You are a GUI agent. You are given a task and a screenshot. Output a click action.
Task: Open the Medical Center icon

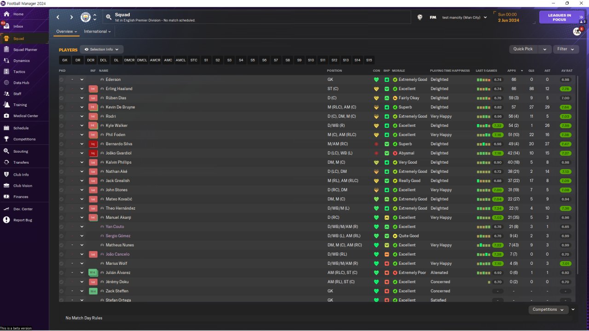(6, 116)
